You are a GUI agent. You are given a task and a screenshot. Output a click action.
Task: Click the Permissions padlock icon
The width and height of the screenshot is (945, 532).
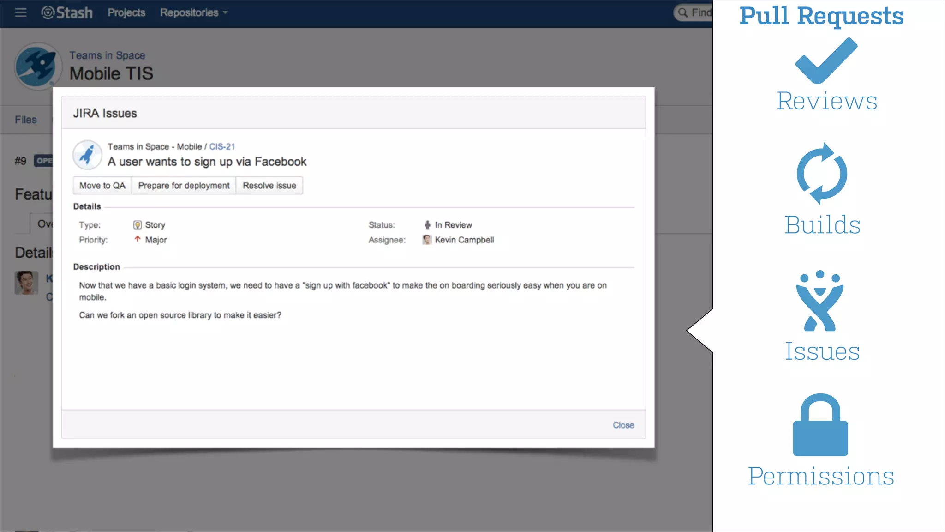click(x=820, y=425)
